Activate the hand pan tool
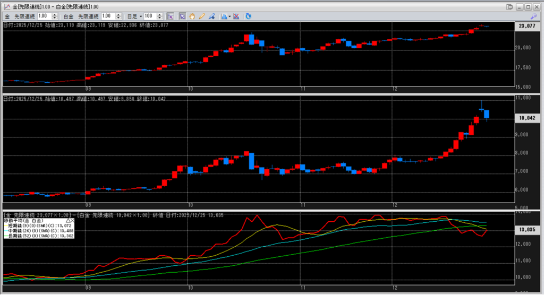The width and height of the screenshot is (544, 295). [192, 16]
